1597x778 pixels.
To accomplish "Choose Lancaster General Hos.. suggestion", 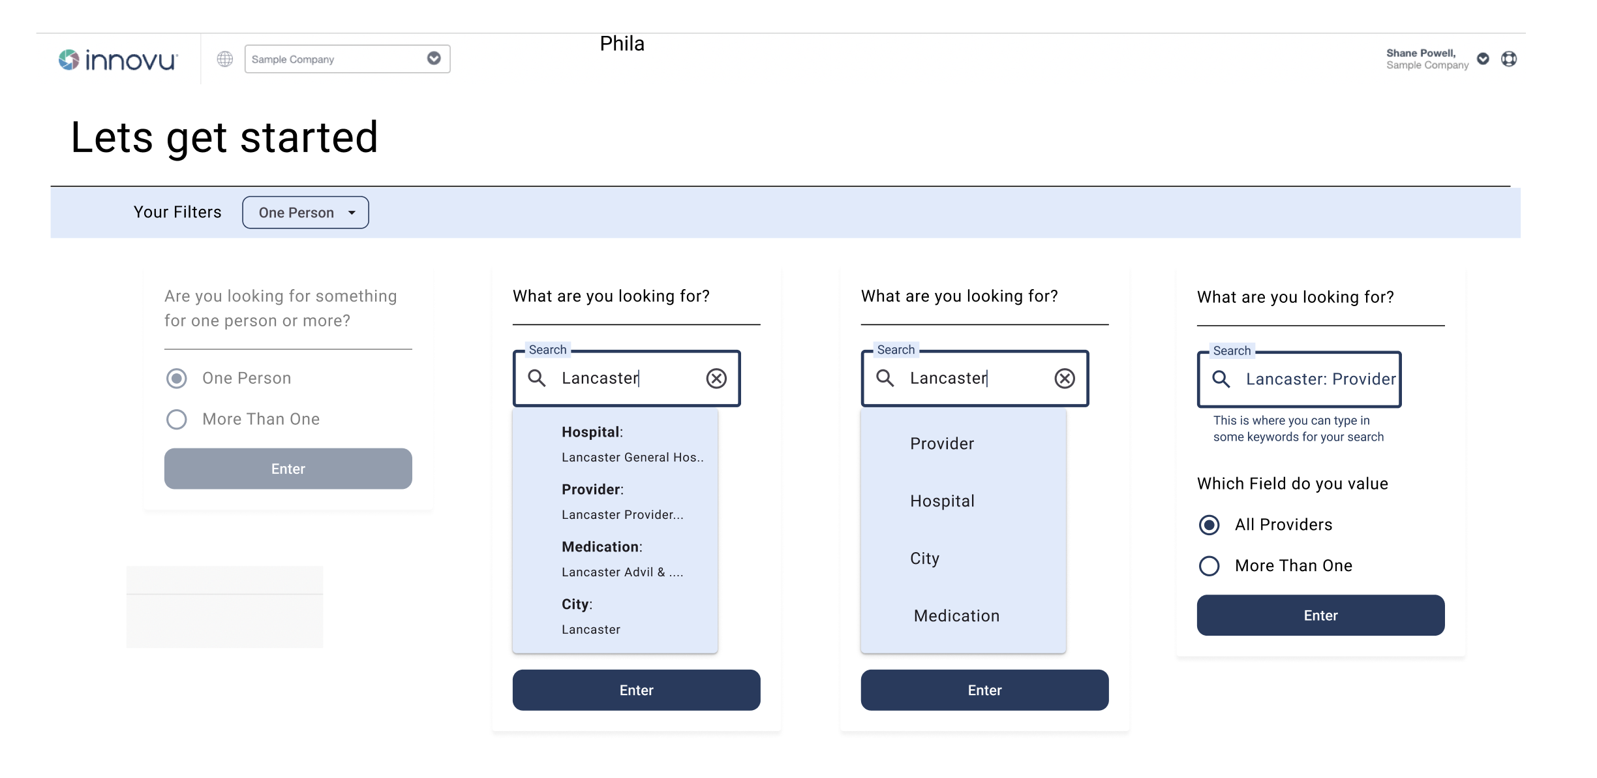I will coord(632,458).
